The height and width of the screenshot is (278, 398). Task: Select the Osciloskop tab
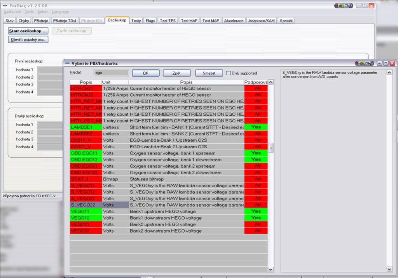(x=117, y=20)
